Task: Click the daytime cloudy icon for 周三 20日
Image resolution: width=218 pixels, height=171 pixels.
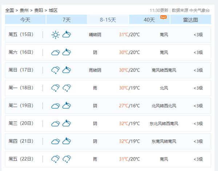Action: (x=56, y=124)
